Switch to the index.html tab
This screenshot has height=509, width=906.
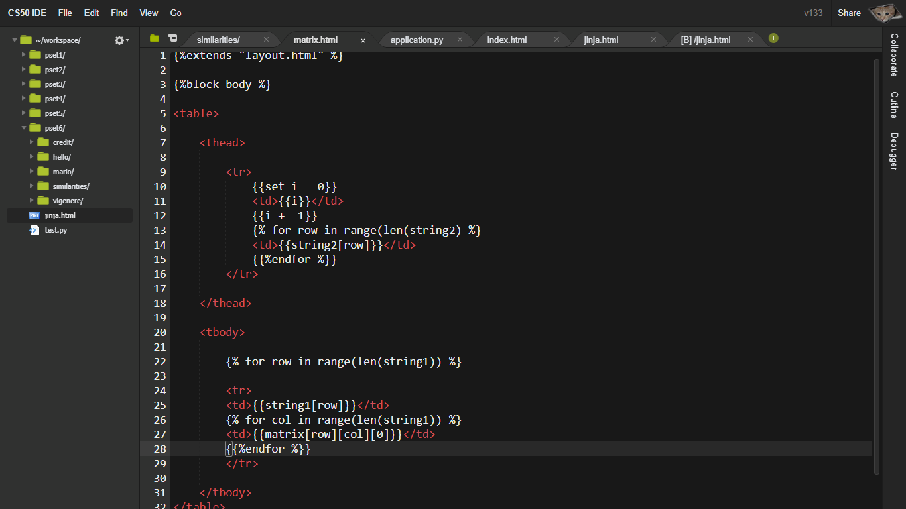[507, 40]
